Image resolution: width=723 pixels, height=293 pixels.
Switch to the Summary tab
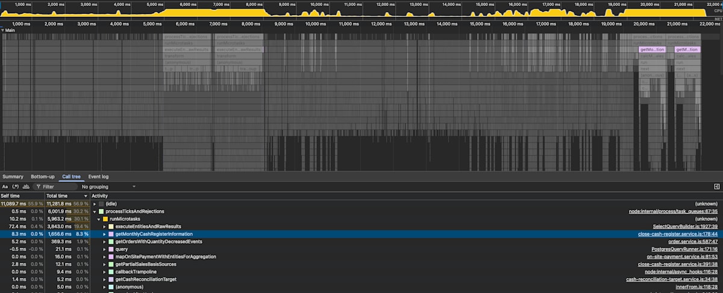click(x=13, y=177)
